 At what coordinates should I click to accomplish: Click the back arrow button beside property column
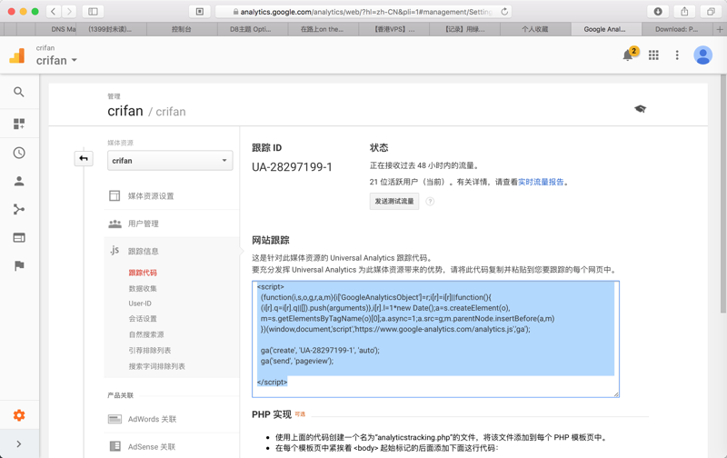[x=84, y=158]
